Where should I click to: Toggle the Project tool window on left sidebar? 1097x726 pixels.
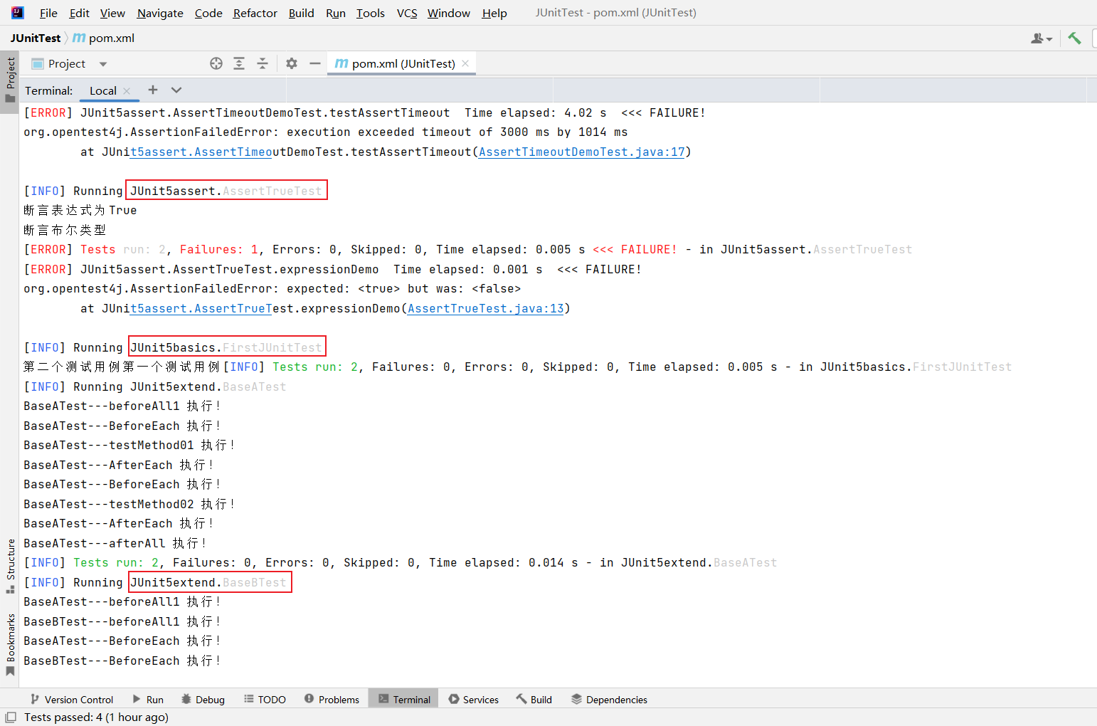pyautogui.click(x=10, y=79)
